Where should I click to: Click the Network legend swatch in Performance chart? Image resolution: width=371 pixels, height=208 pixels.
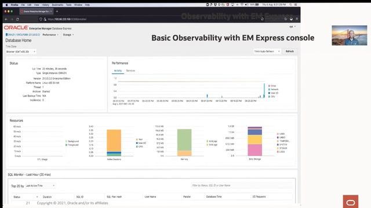[x=269, y=90]
